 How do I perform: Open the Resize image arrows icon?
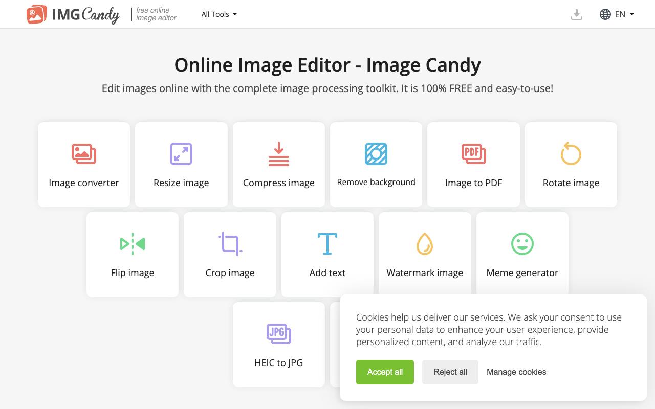pyautogui.click(x=181, y=154)
